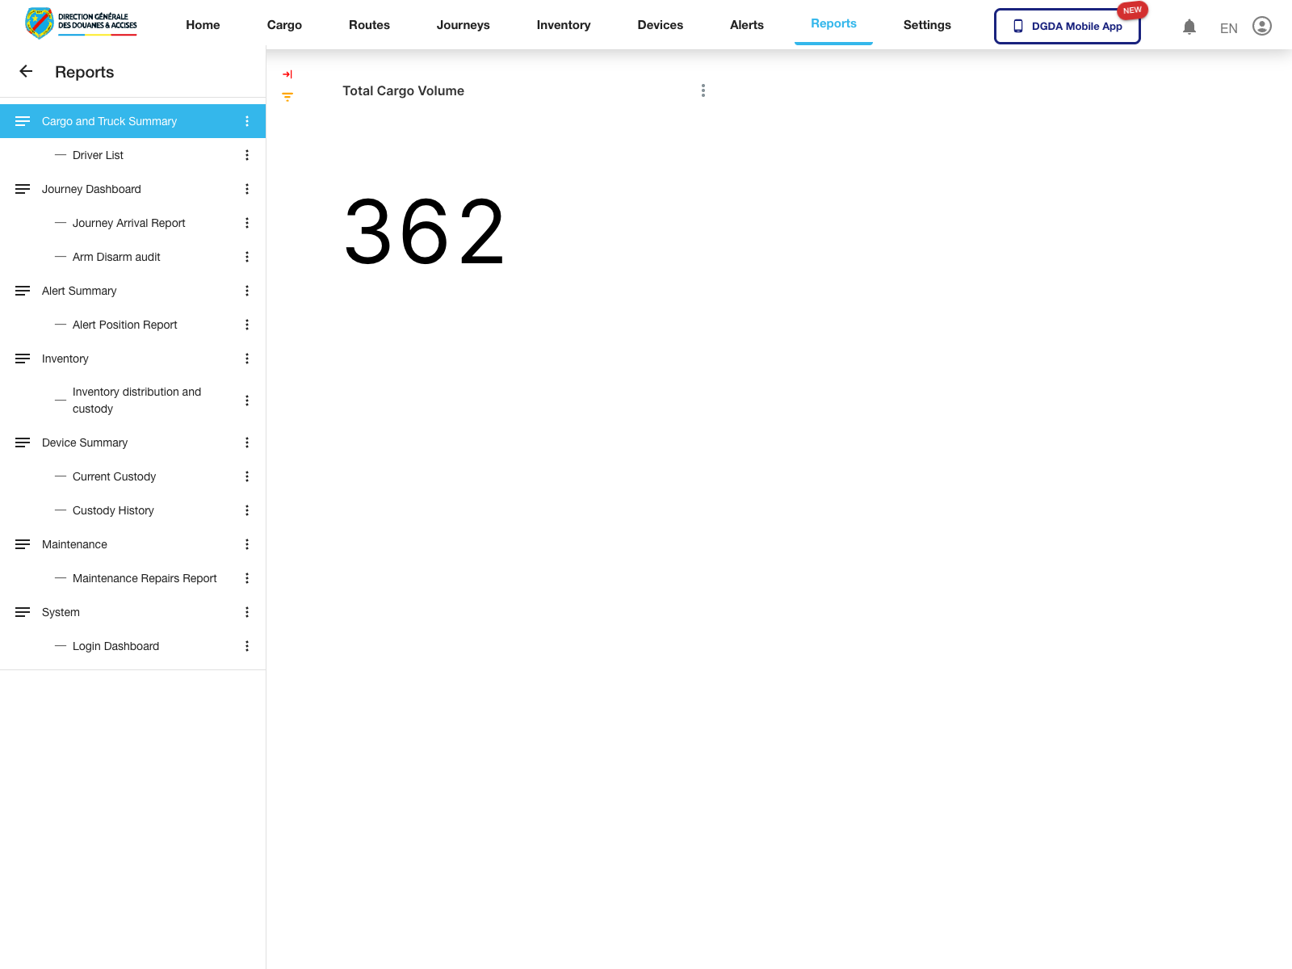The image size is (1292, 969).
Task: Open options menu for Alert Position Report
Action: (247, 325)
